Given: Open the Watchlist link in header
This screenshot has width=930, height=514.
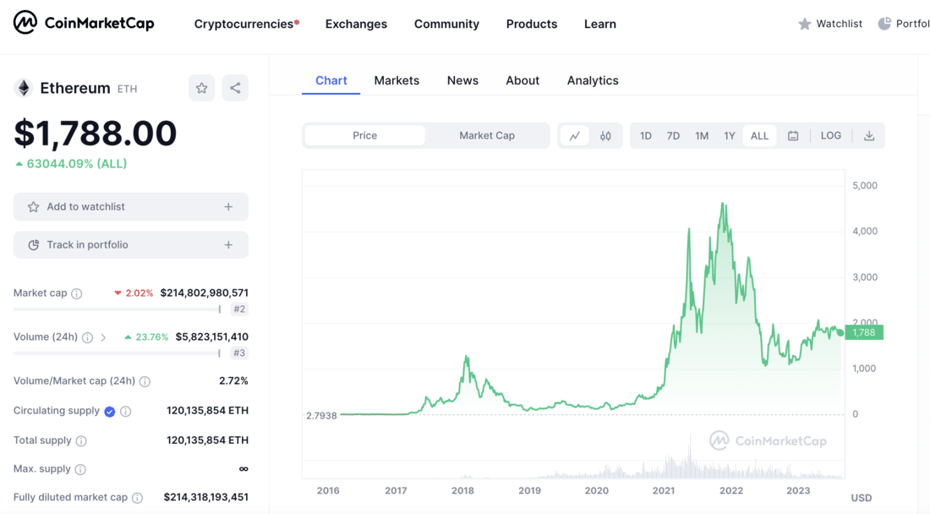Looking at the screenshot, I should [x=830, y=24].
